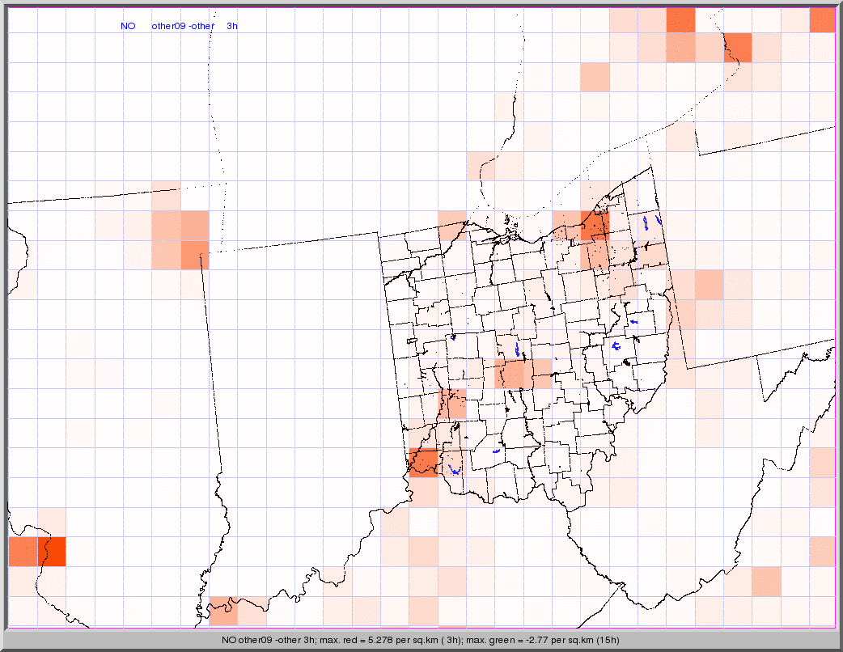Click the blue map title label at top
Image resolution: width=843 pixels, height=652 pixels.
(x=179, y=26)
